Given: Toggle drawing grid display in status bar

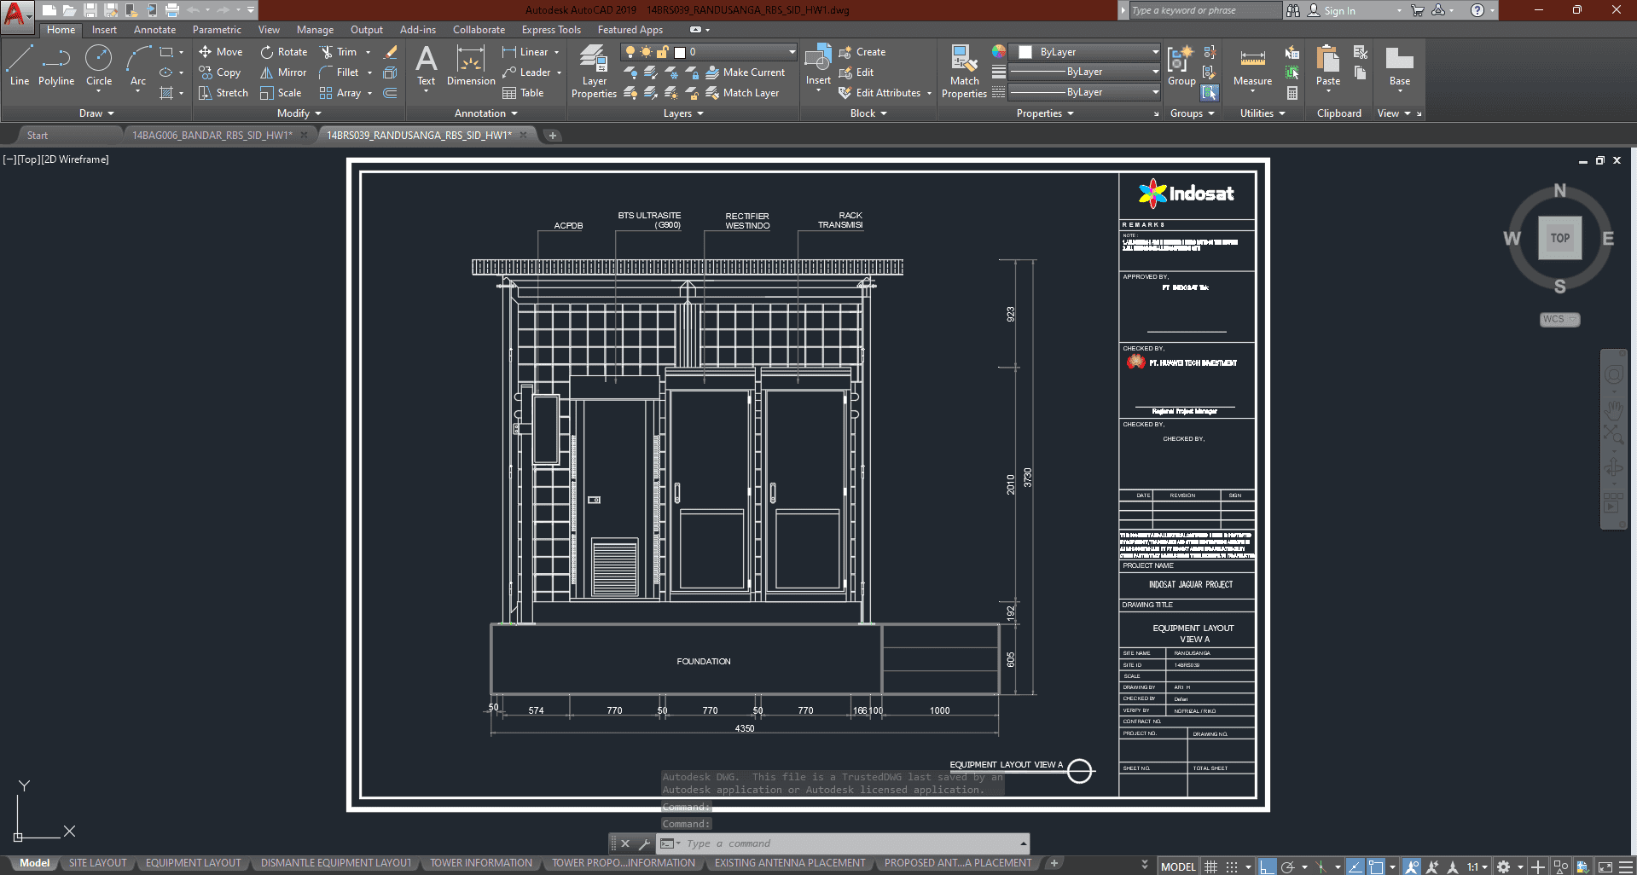Looking at the screenshot, I should tap(1210, 866).
